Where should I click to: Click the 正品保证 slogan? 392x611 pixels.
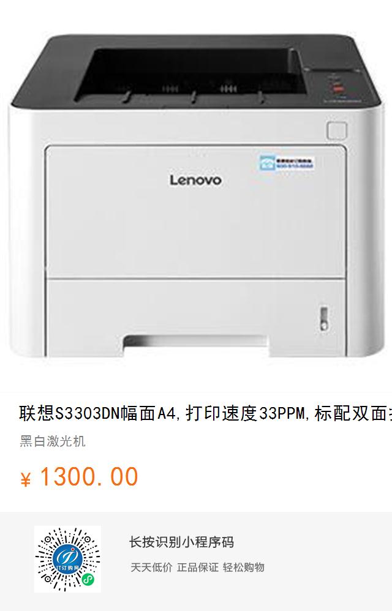pos(198,567)
